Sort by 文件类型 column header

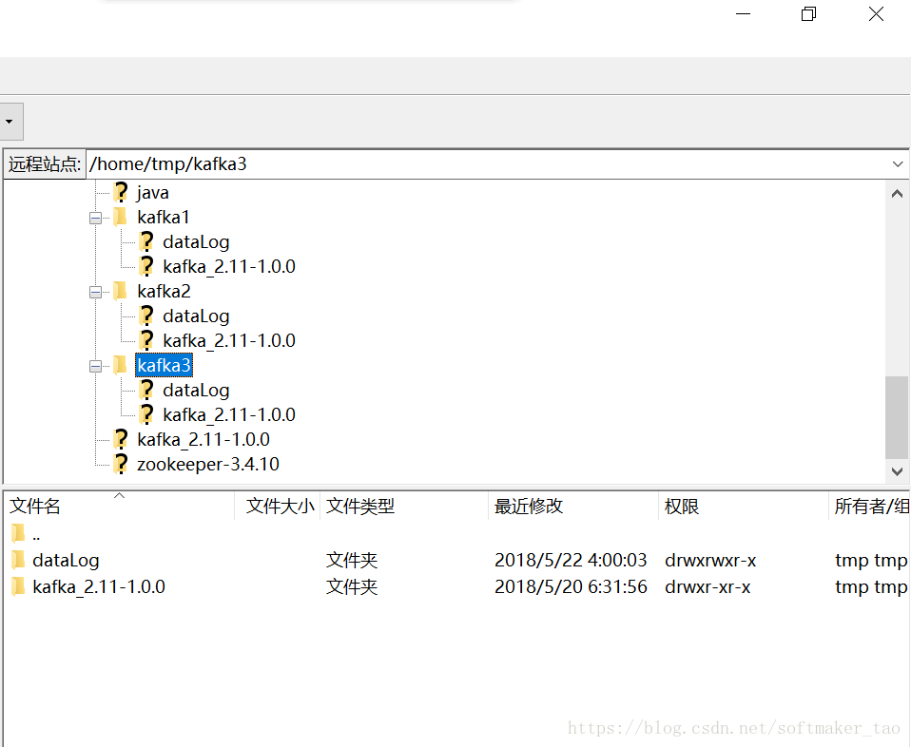404,506
